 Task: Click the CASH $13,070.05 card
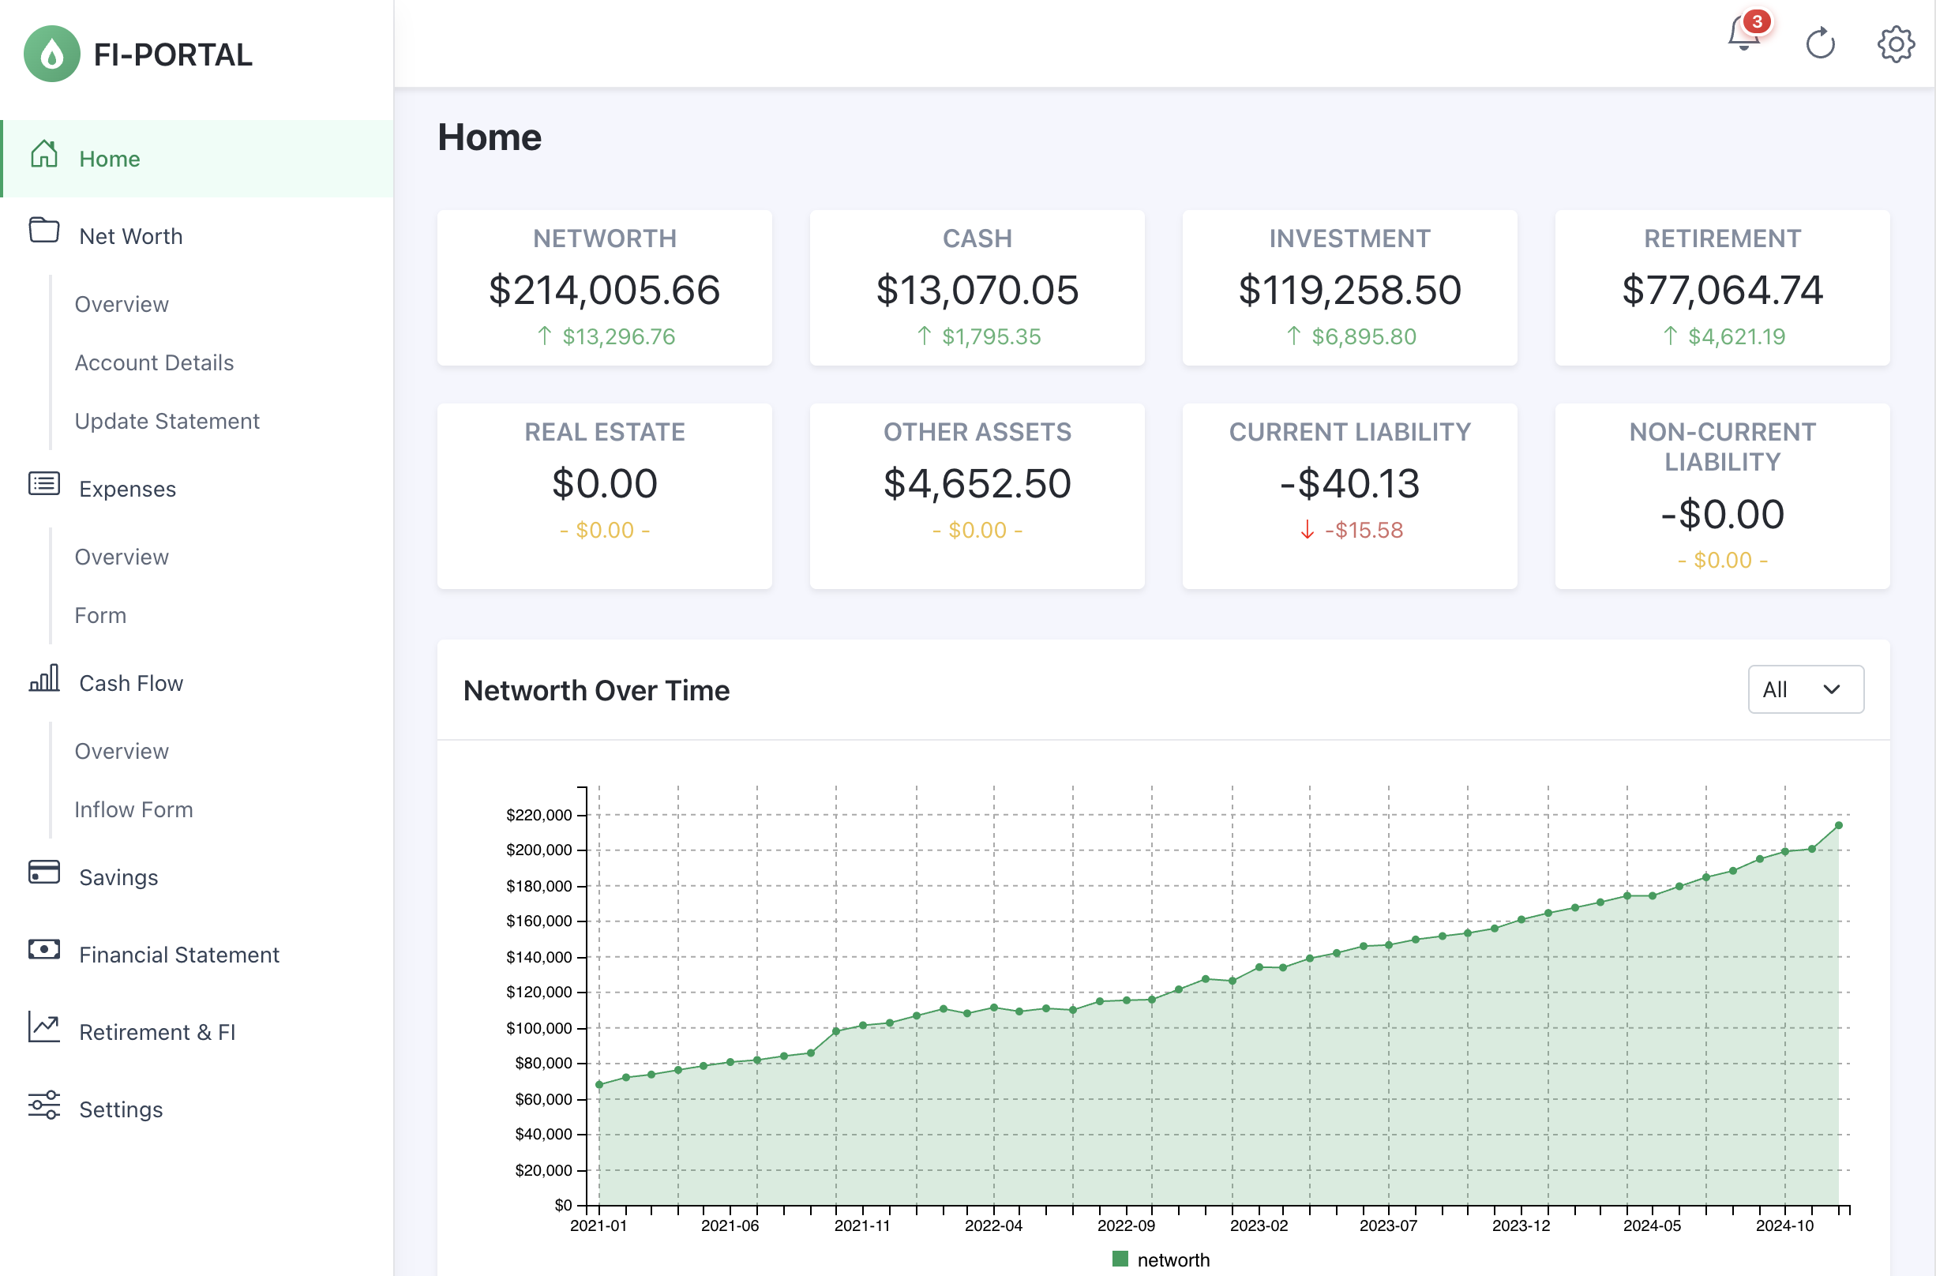click(x=977, y=288)
